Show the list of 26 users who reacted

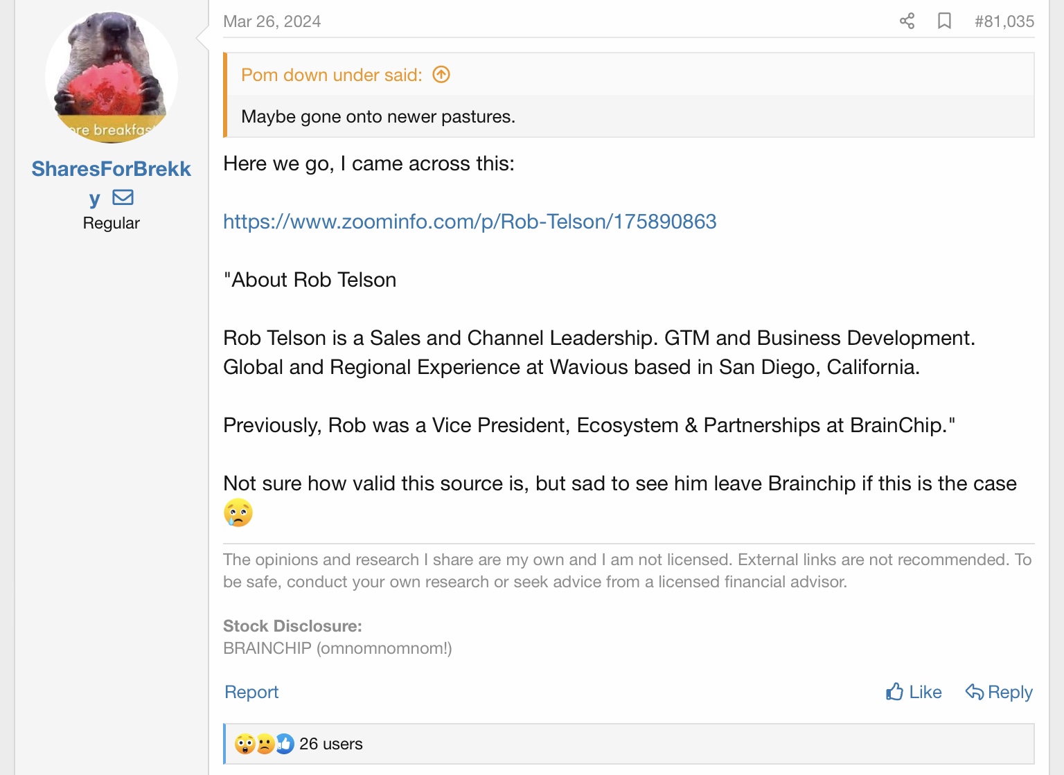331,744
